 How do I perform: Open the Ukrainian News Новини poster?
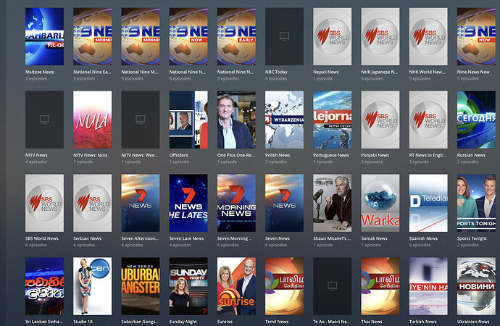point(476,286)
